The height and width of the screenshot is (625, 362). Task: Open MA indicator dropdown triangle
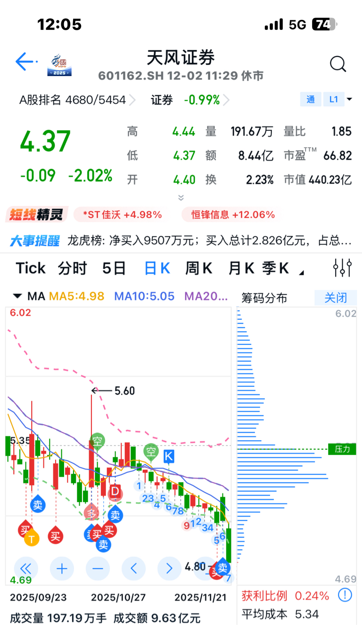pyautogui.click(x=17, y=297)
